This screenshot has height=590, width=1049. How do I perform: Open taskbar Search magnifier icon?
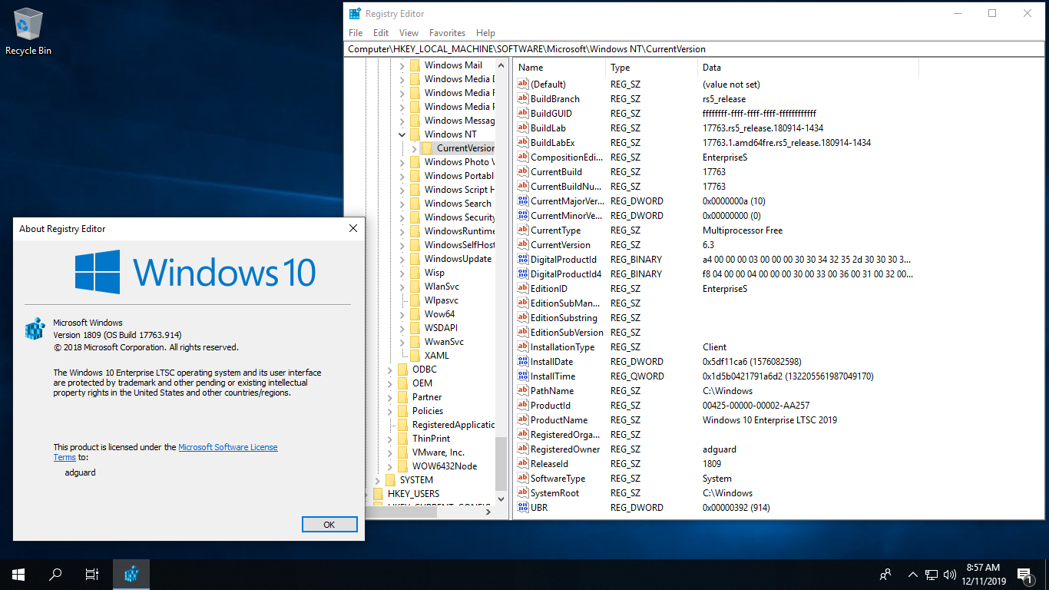coord(55,574)
